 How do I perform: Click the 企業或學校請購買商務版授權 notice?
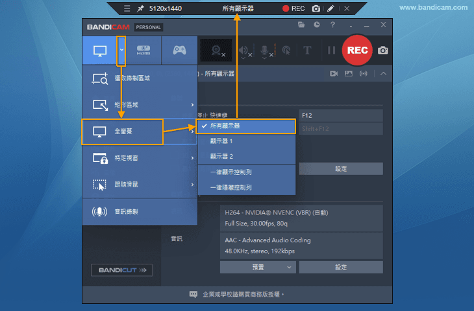coord(243,294)
